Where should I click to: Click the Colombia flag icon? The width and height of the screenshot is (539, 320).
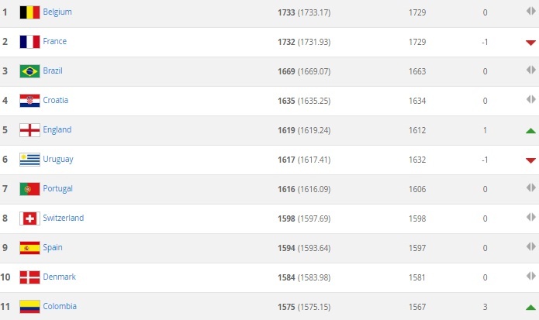[29, 307]
